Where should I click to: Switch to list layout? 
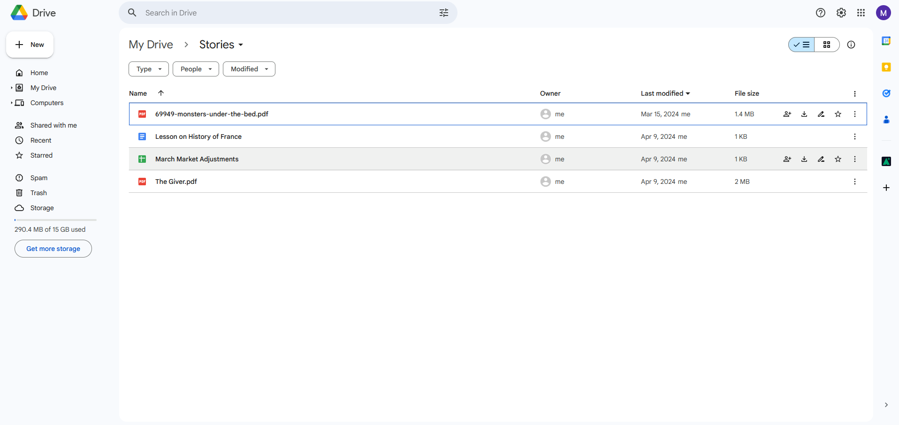click(801, 45)
